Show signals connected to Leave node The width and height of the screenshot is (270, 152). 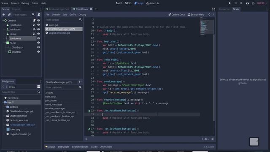(34, 34)
